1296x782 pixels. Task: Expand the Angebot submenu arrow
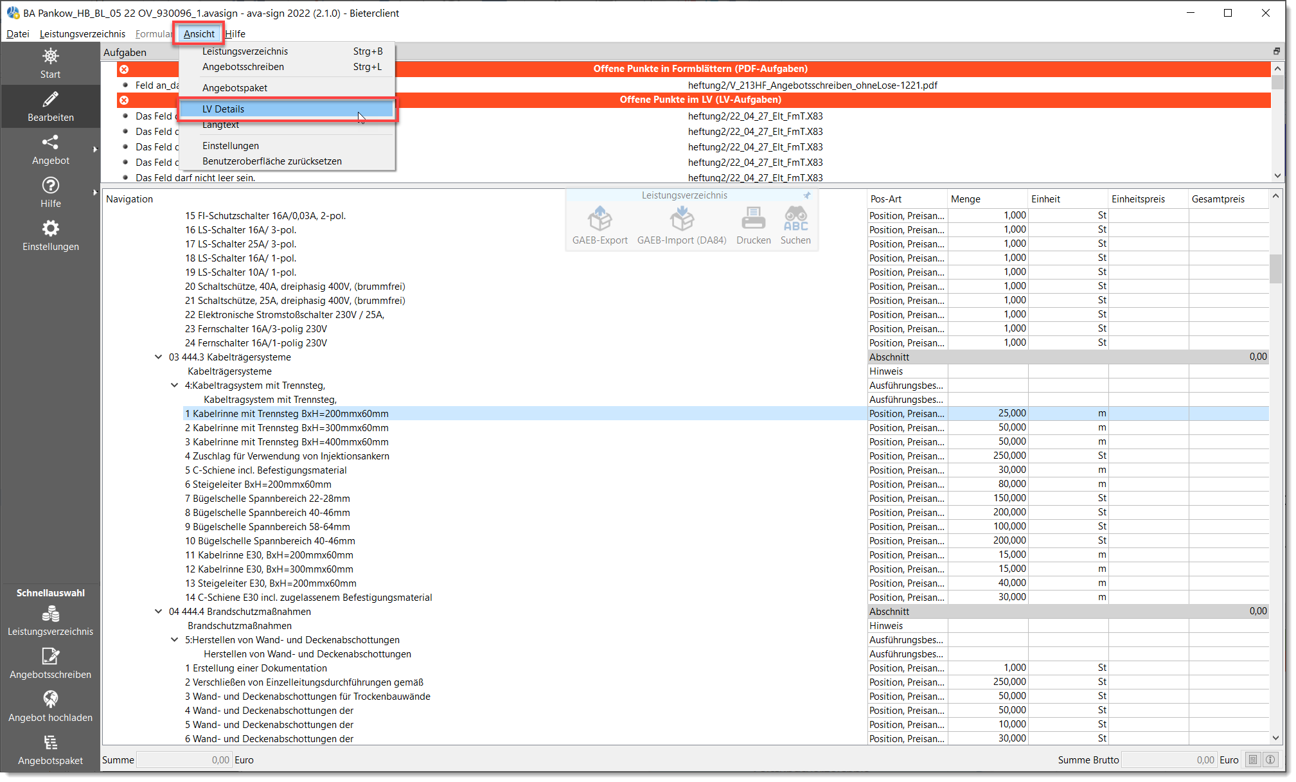coord(95,149)
